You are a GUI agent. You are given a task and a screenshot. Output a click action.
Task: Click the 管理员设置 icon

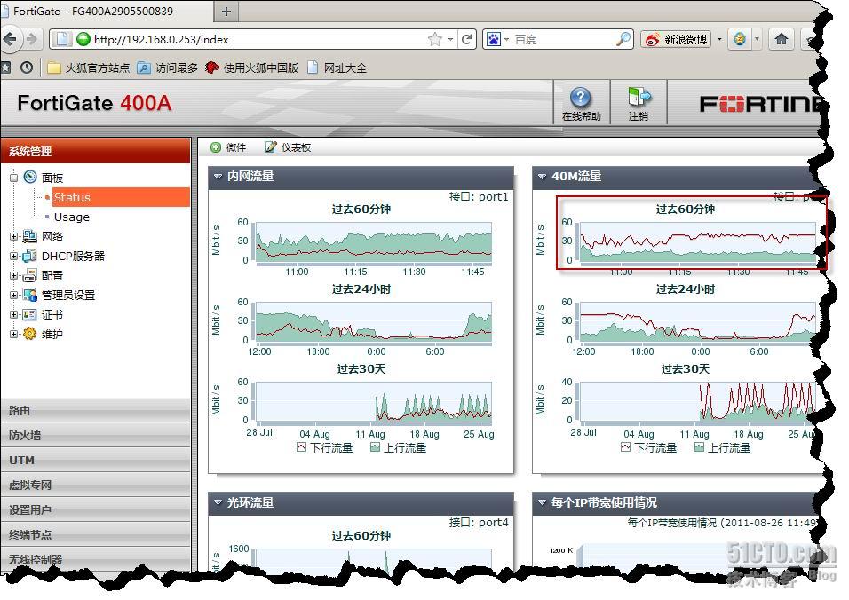click(x=29, y=295)
